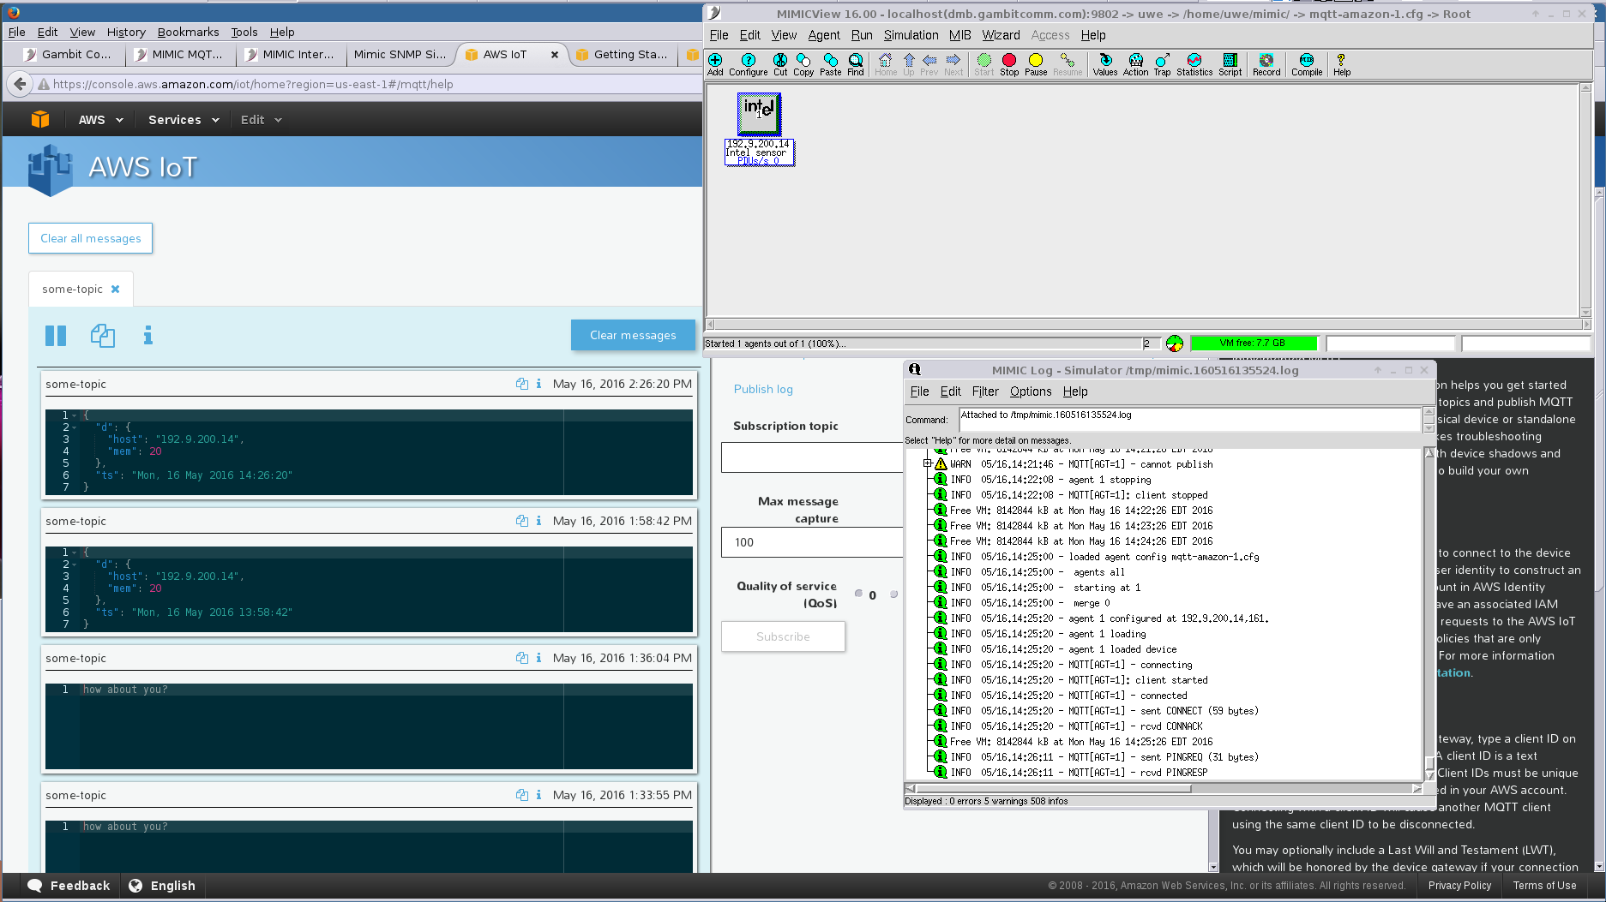
Task: Select QoS level 0 radio button
Action: coord(858,594)
